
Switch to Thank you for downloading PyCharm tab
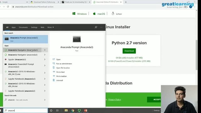(x=76, y=2)
